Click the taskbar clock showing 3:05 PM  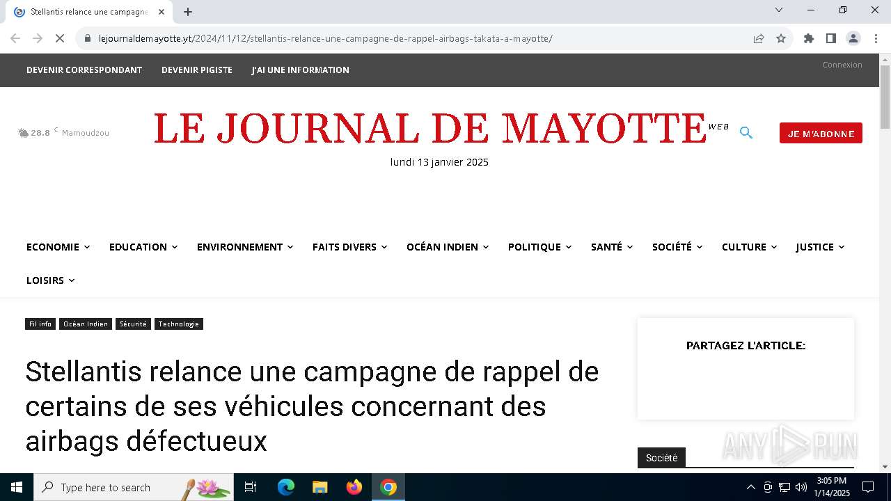pyautogui.click(x=832, y=487)
